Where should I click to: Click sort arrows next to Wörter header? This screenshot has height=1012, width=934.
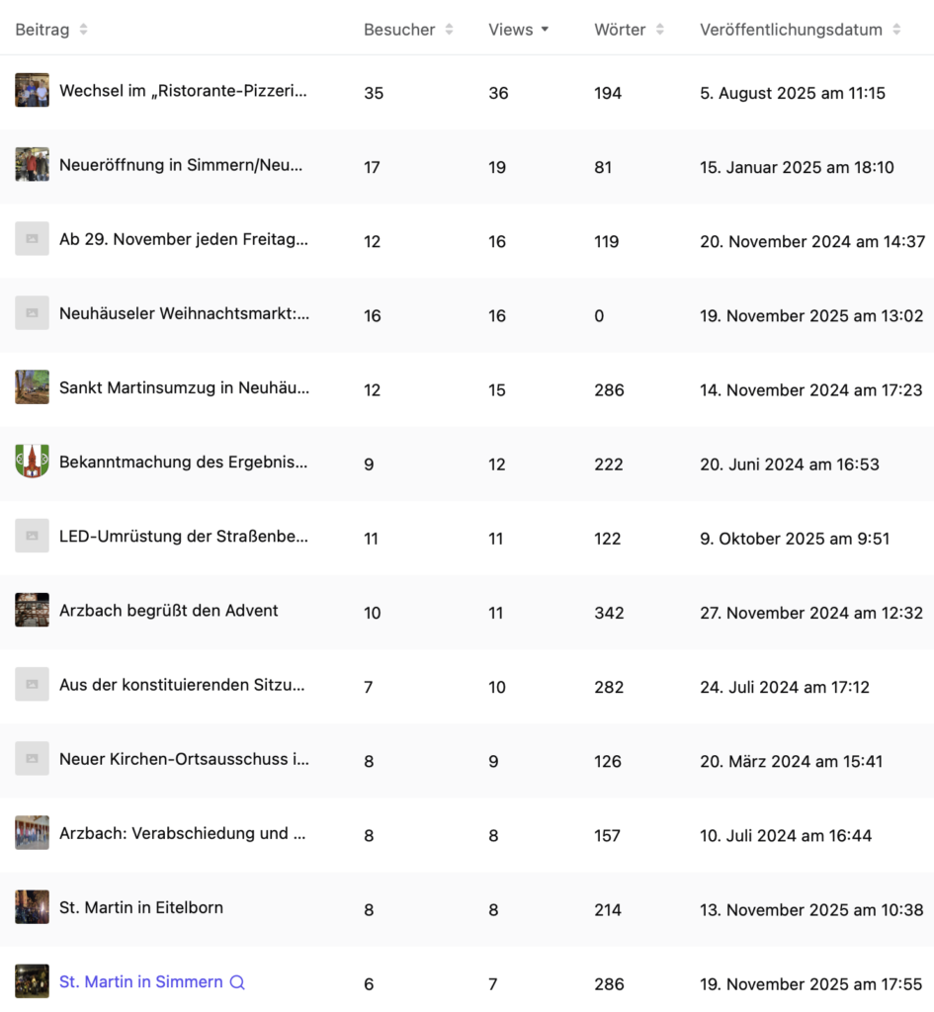[659, 30]
